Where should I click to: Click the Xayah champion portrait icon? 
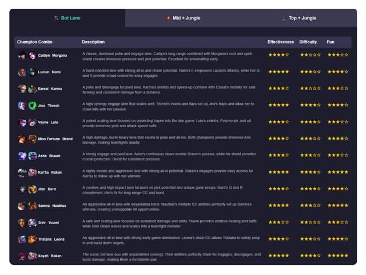click(22, 256)
